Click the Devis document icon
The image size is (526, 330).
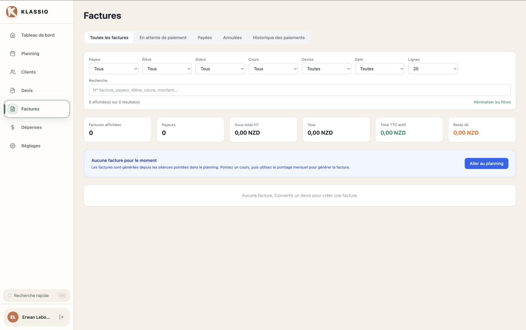coord(13,90)
